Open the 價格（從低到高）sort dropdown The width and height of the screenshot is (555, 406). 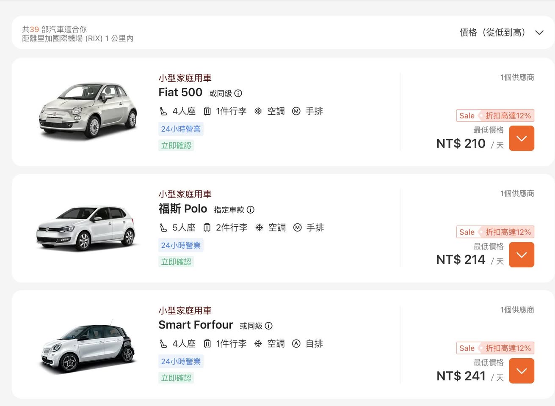pyautogui.click(x=501, y=33)
